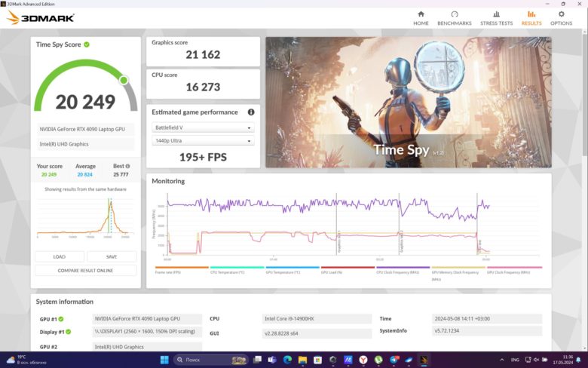Click the Intel Core i9-14900HX CPU field
588x368 pixels.
[x=317, y=319]
